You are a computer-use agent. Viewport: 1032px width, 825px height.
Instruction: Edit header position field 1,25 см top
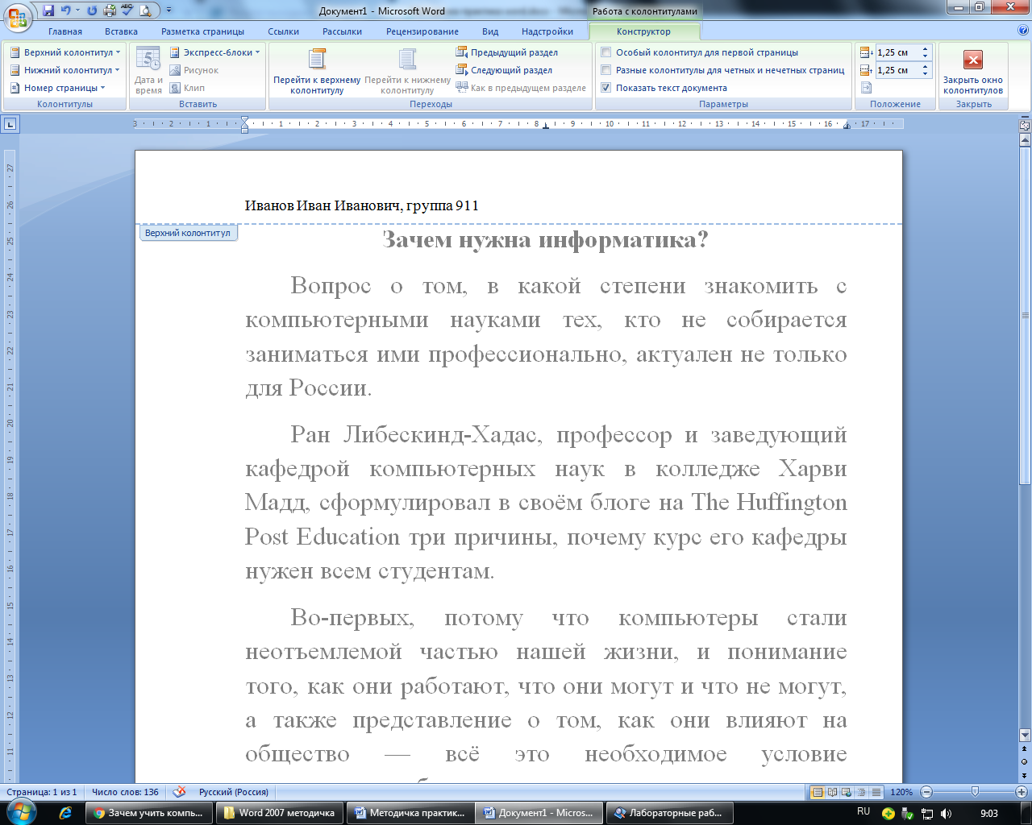(897, 52)
